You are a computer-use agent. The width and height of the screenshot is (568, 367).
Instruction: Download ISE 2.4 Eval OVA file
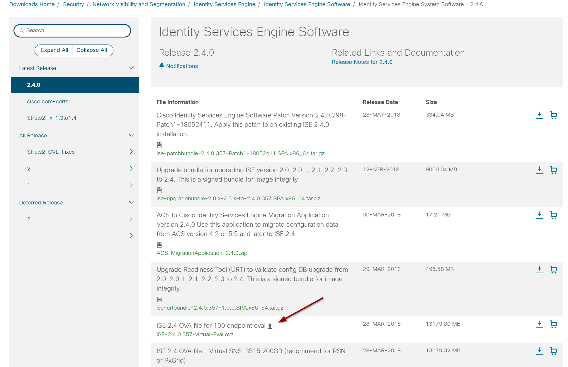pos(539,325)
